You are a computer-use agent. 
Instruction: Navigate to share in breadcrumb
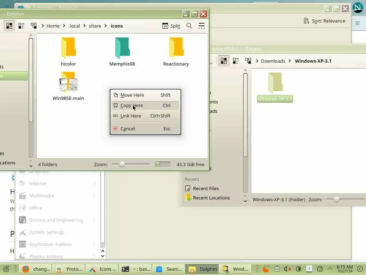pos(95,26)
